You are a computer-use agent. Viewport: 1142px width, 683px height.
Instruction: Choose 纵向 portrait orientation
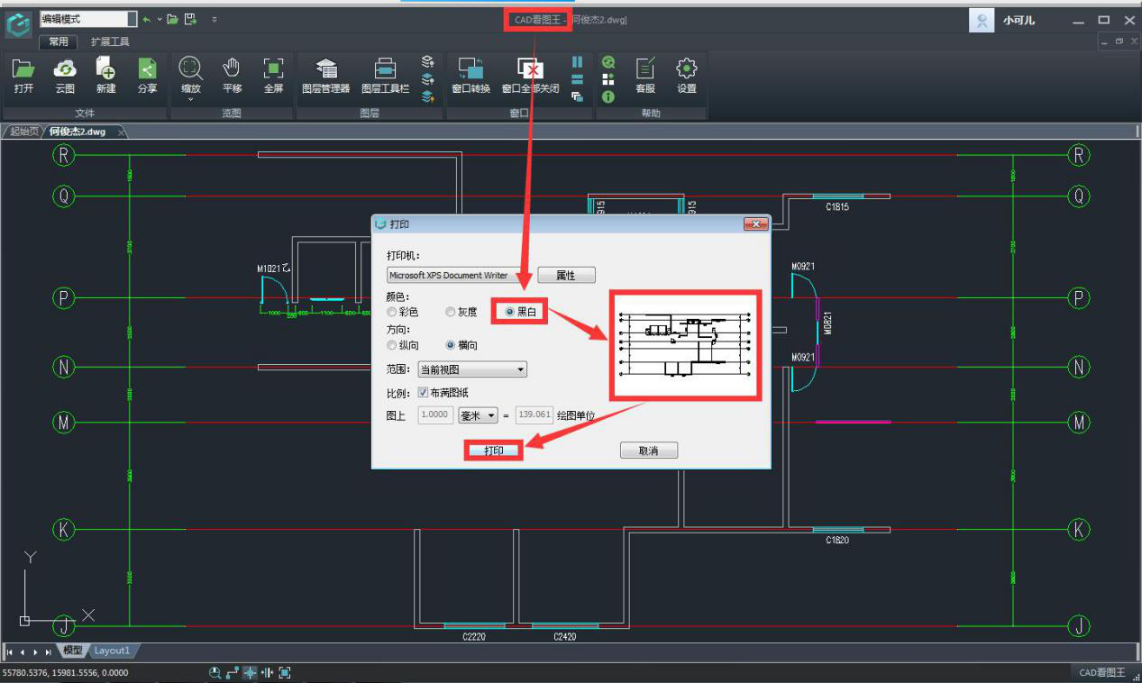pos(392,345)
